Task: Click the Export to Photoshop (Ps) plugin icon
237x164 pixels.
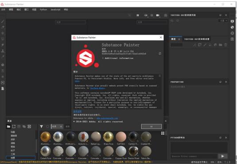Action: (x=3, y=83)
